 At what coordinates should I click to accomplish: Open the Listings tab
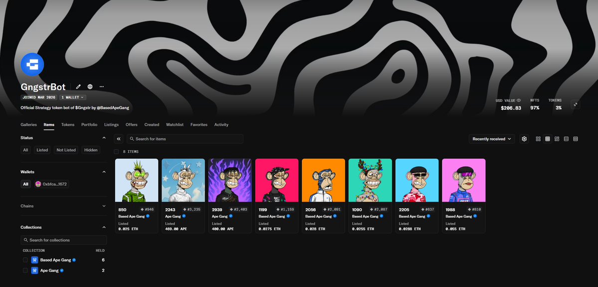tap(111, 125)
